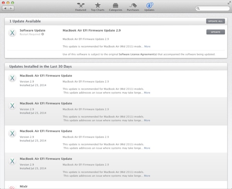Click UPDATE for EFI Firmware 2.9
Viewport: 232px width, 189px height.
216,32
